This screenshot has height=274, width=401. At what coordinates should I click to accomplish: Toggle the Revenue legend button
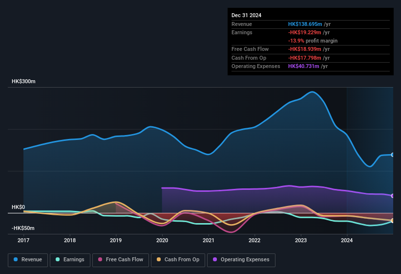[28, 260]
